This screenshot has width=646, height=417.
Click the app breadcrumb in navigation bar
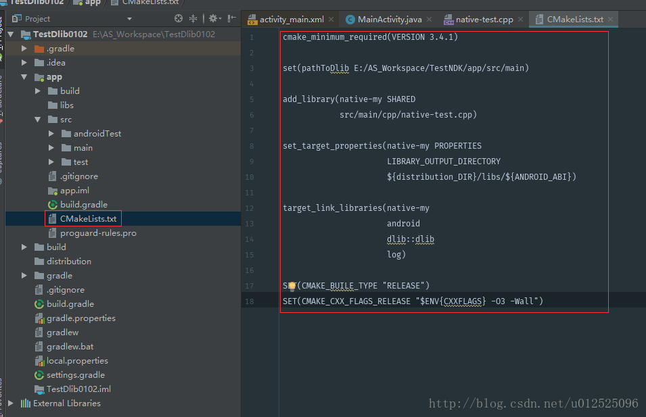tap(91, 2)
